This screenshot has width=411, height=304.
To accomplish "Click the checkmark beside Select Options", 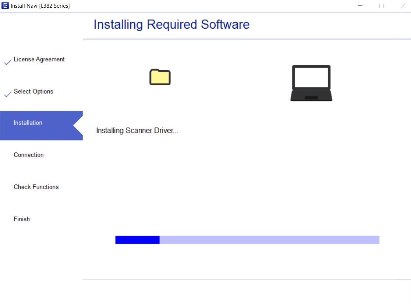I will 7,94.
